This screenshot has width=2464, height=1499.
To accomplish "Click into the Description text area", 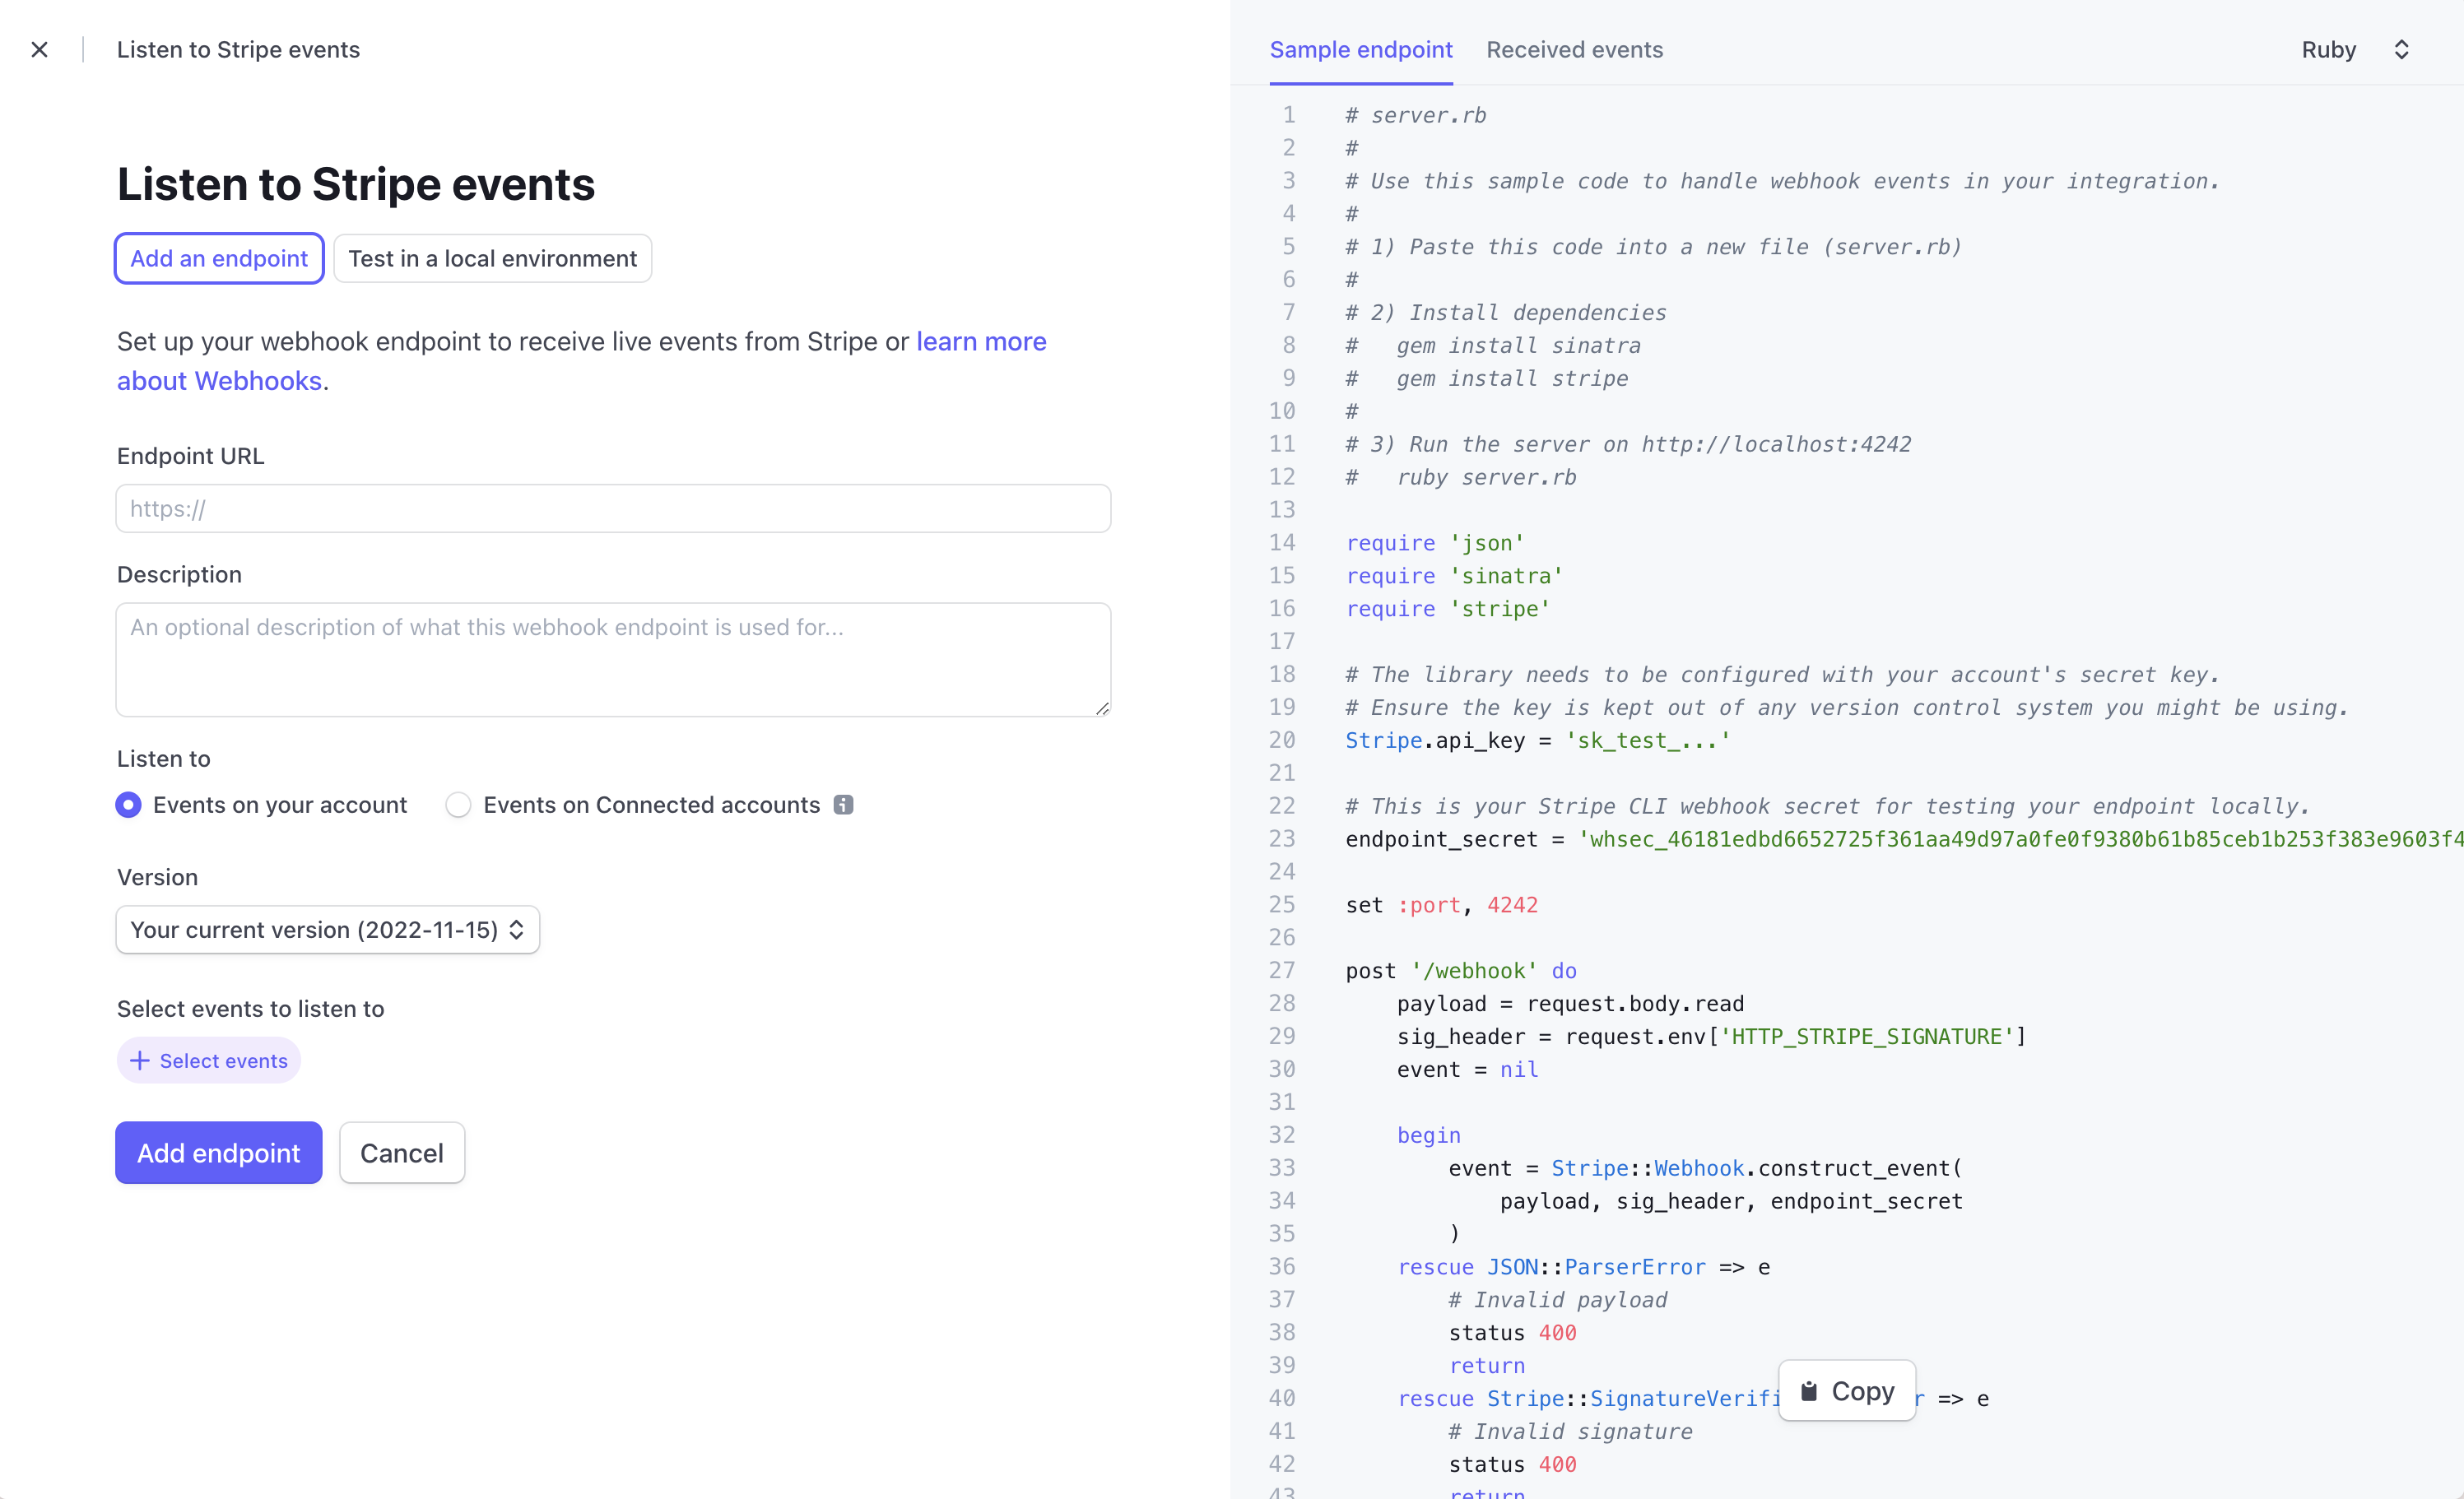I will tap(613, 660).
